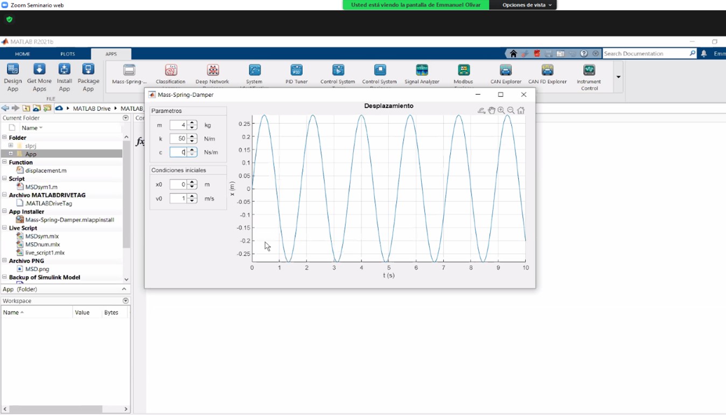Launch the PID Tuner app

(297, 73)
